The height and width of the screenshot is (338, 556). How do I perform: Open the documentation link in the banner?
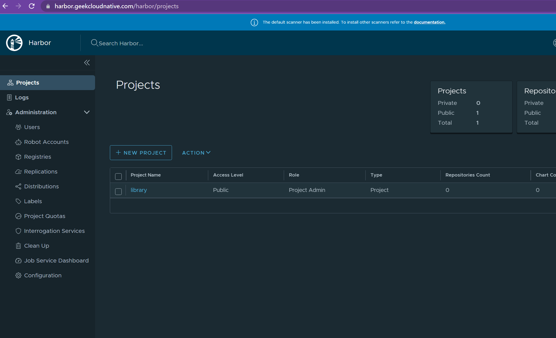(x=429, y=22)
